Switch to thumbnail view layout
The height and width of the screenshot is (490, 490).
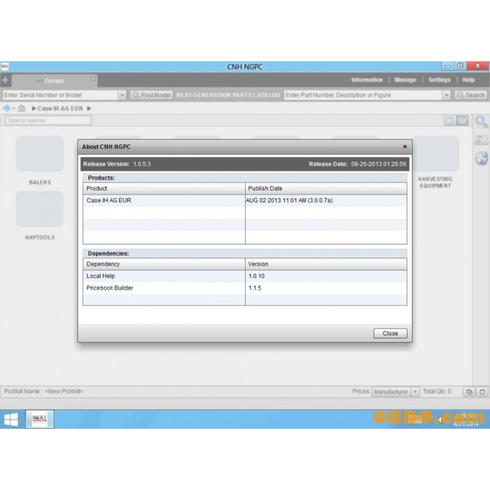pyautogui.click(x=462, y=120)
